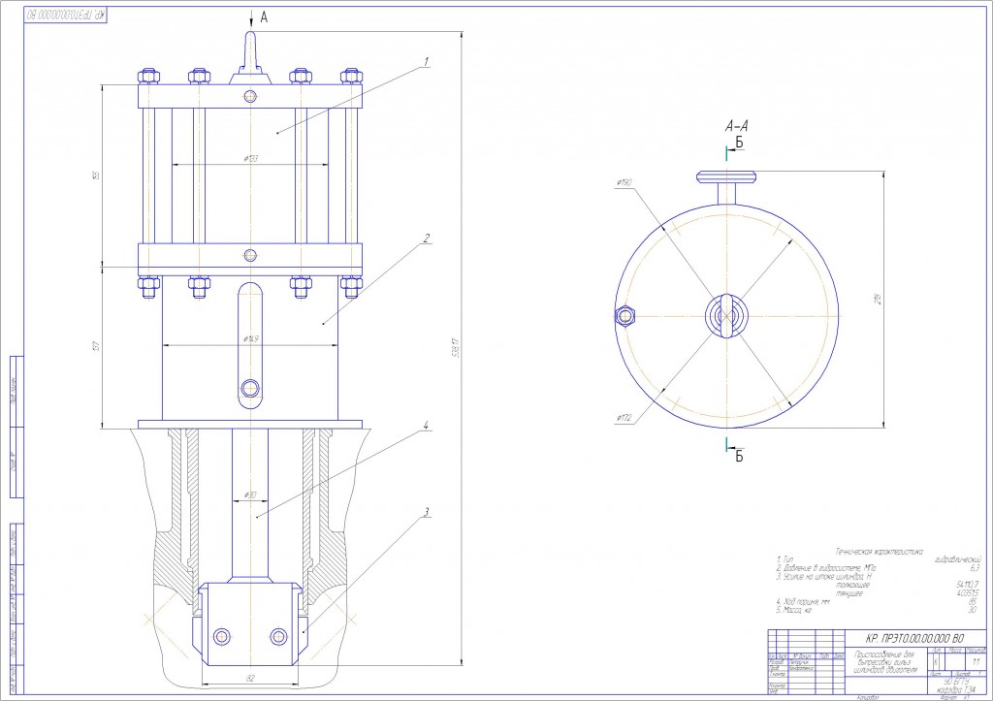Click the 'гидравлический' value
Screen dimensions: 993x701
[958, 559]
